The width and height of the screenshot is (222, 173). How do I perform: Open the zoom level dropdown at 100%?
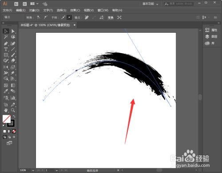33,170
